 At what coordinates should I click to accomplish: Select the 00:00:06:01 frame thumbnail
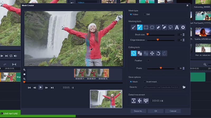91,73
